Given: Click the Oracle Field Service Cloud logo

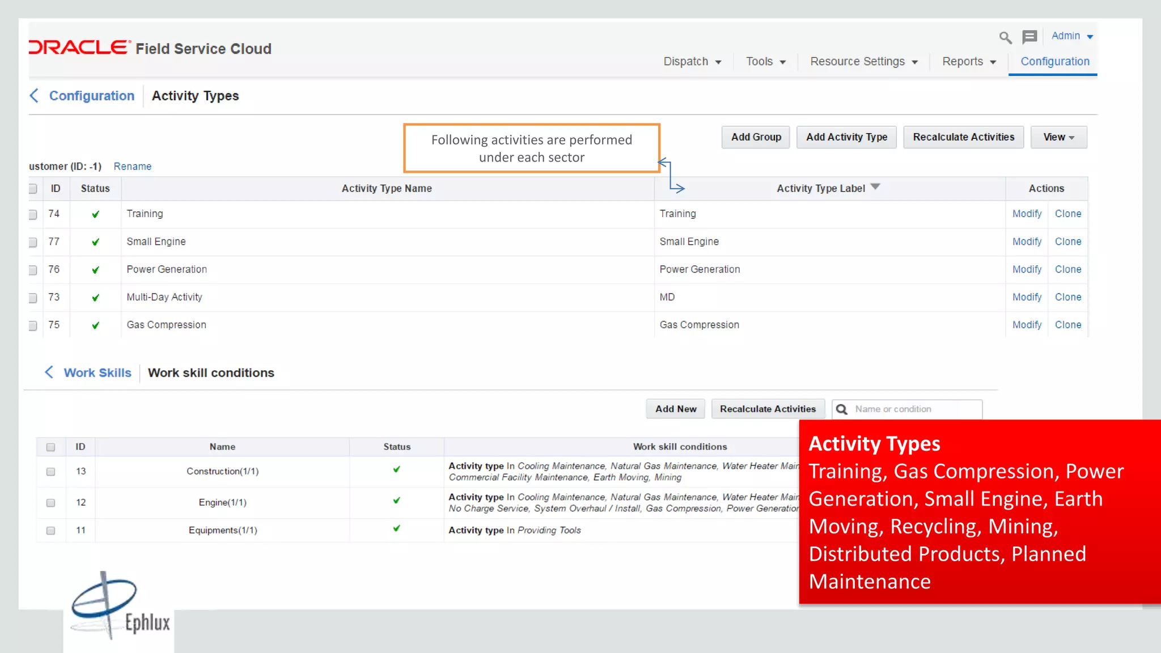Looking at the screenshot, I should coord(150,48).
